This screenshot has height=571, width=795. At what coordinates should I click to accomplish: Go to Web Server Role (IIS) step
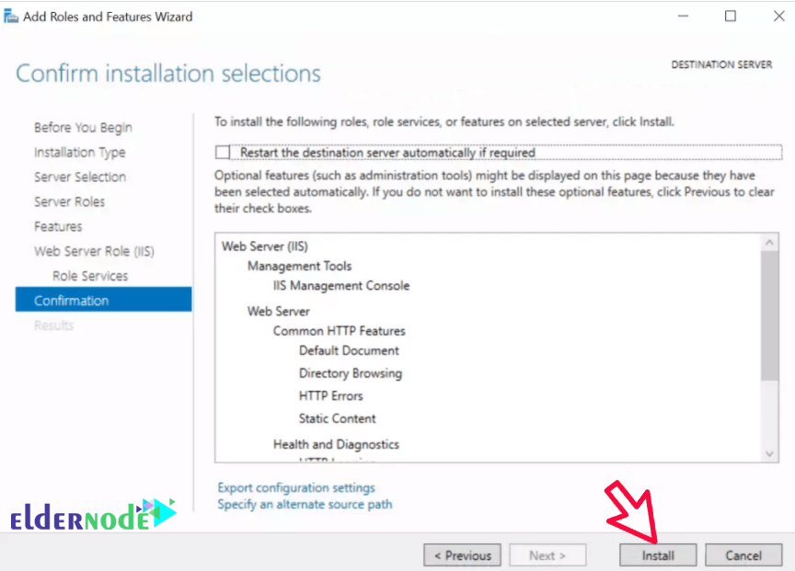(93, 250)
